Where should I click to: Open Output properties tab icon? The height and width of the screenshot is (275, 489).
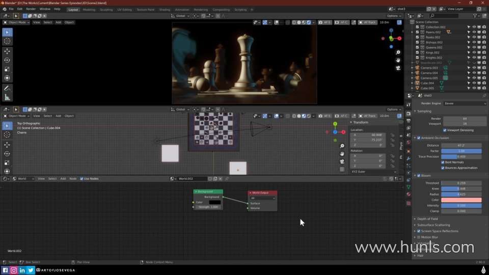409,121
